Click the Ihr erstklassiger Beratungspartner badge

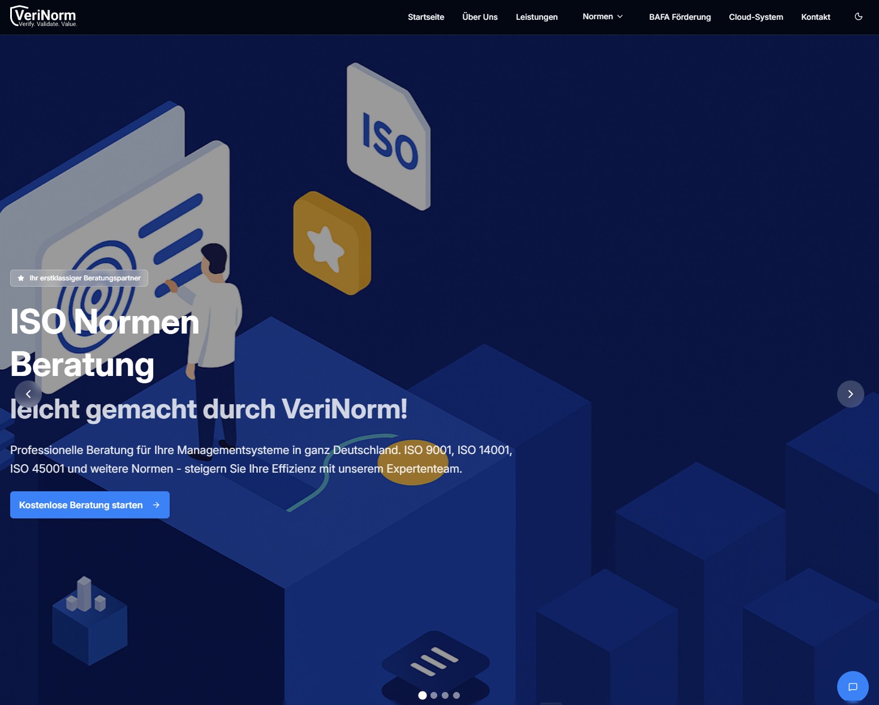[x=79, y=278]
